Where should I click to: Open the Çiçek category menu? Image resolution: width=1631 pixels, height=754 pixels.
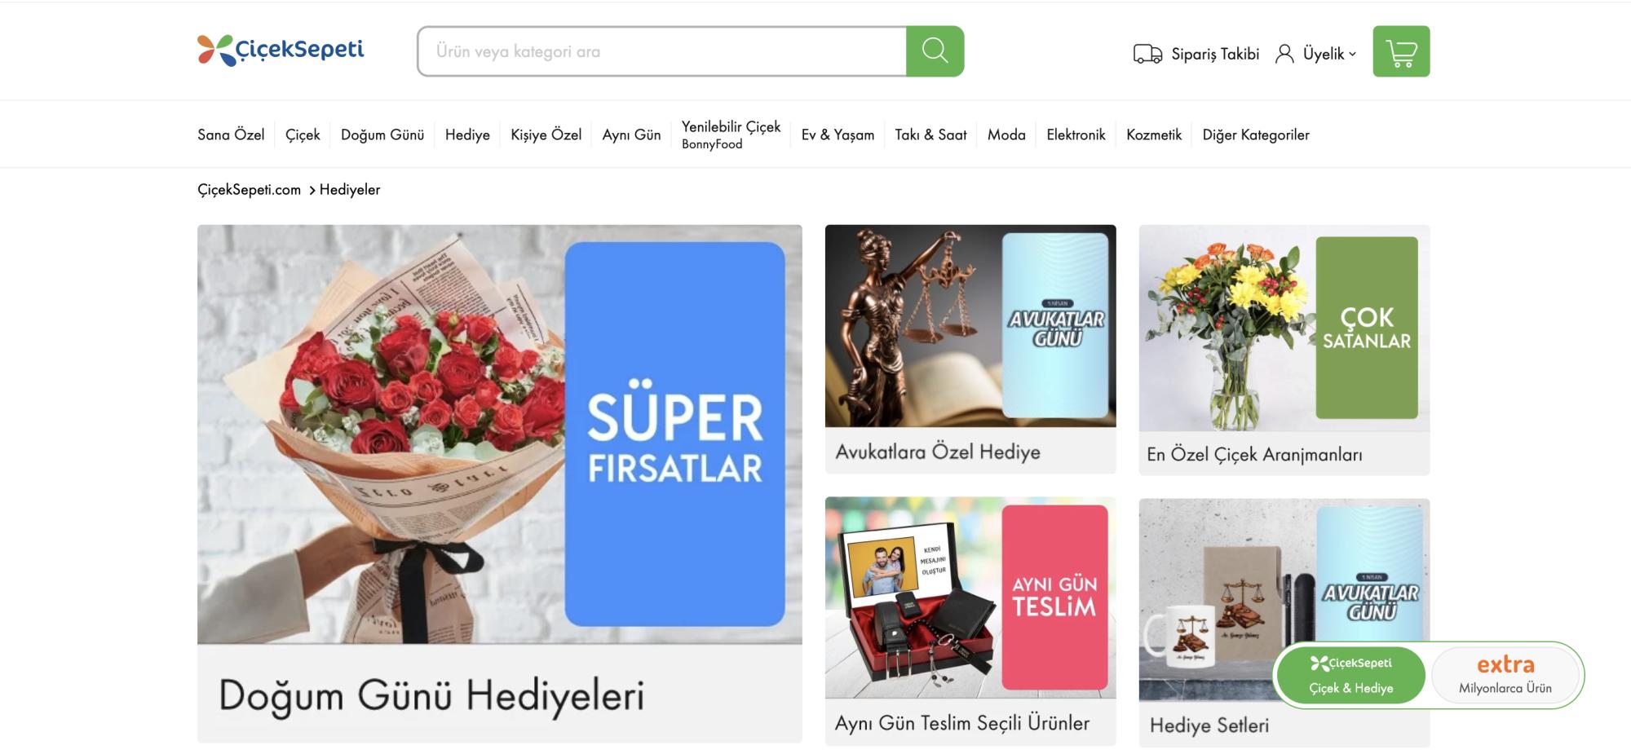click(x=303, y=134)
